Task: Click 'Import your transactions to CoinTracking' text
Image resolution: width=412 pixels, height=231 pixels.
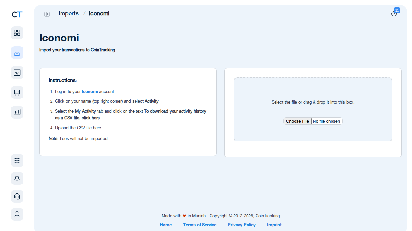Action: pyautogui.click(x=77, y=50)
